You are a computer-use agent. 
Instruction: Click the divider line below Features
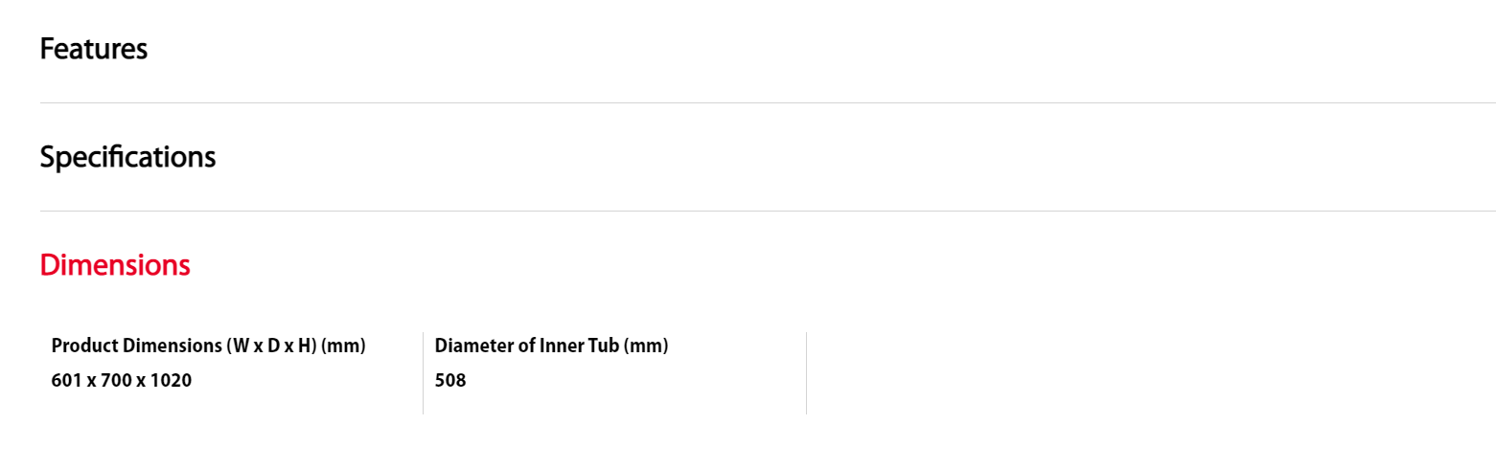coord(767,102)
